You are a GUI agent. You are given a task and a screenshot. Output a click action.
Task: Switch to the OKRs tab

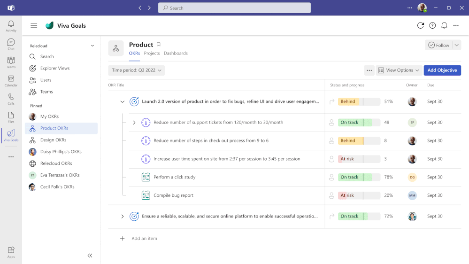click(x=134, y=53)
